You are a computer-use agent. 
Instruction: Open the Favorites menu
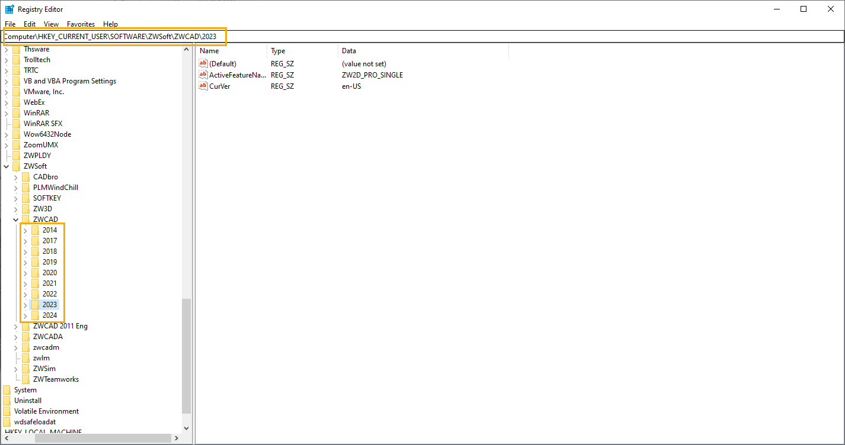[81, 24]
